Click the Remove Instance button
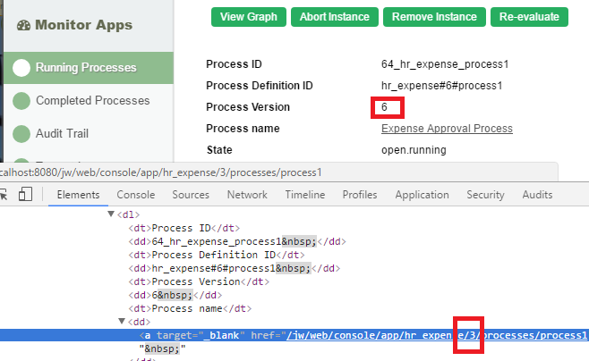This screenshot has height=361, width=589. (435, 16)
